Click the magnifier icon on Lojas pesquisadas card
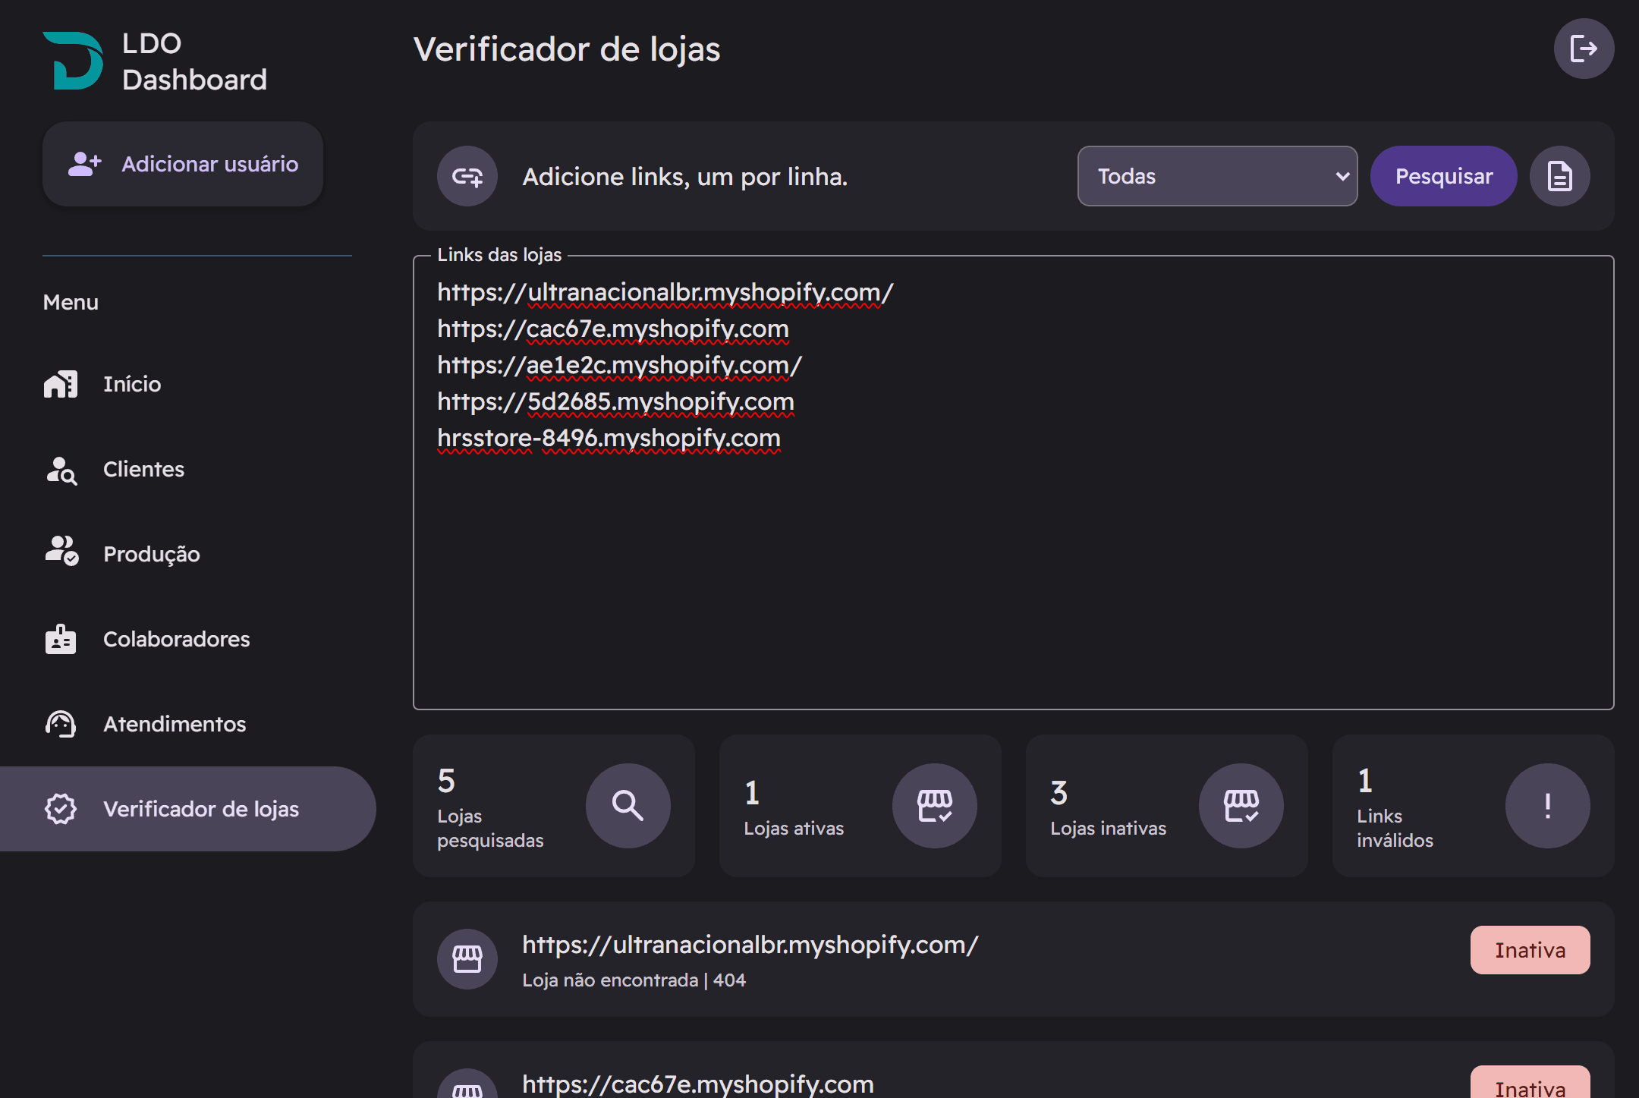This screenshot has width=1639, height=1098. tap(628, 805)
